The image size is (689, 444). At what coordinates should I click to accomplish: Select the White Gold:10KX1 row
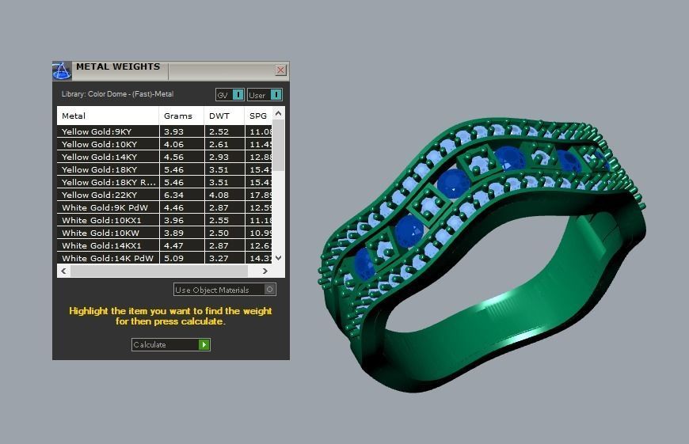(165, 221)
